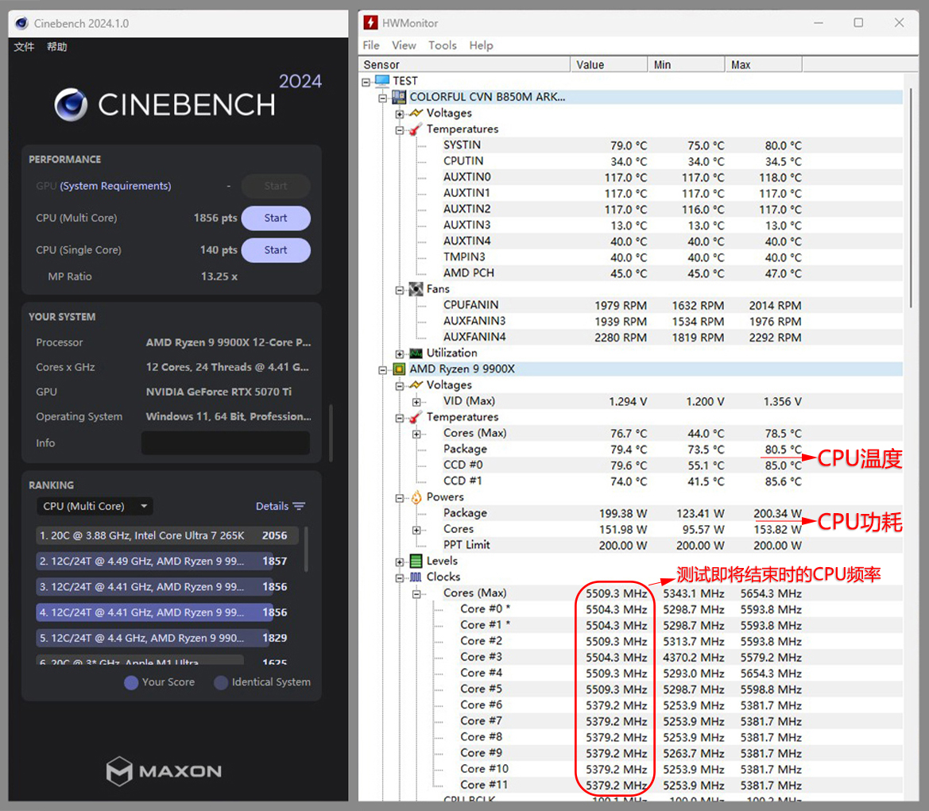The width and height of the screenshot is (929, 811).
Task: Open the 文件 menu in Cinebench
Action: click(24, 47)
